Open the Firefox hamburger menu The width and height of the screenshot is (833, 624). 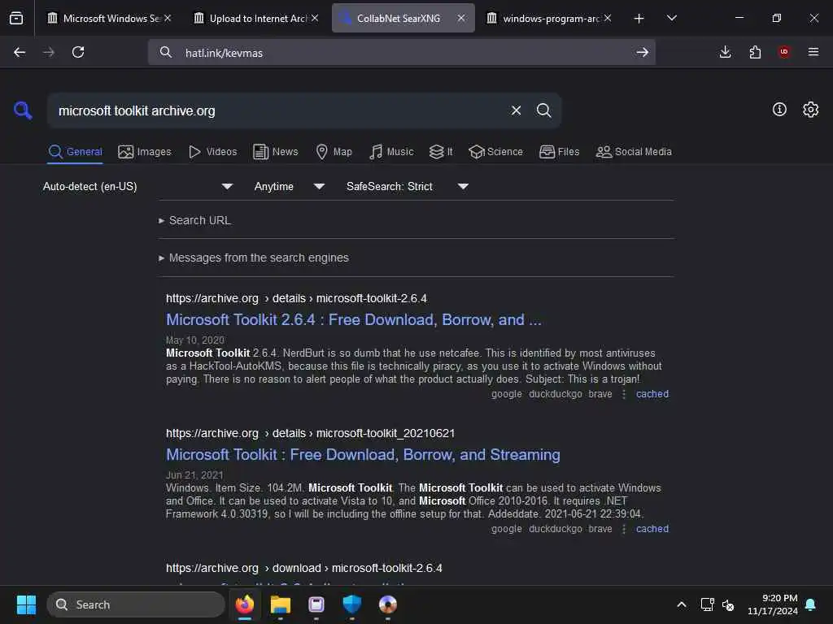tap(813, 52)
